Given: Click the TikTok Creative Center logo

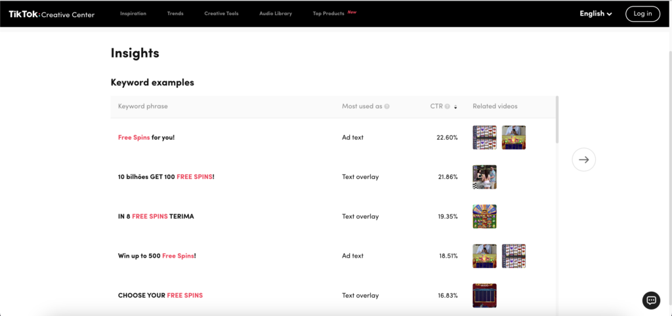Looking at the screenshot, I should point(51,14).
